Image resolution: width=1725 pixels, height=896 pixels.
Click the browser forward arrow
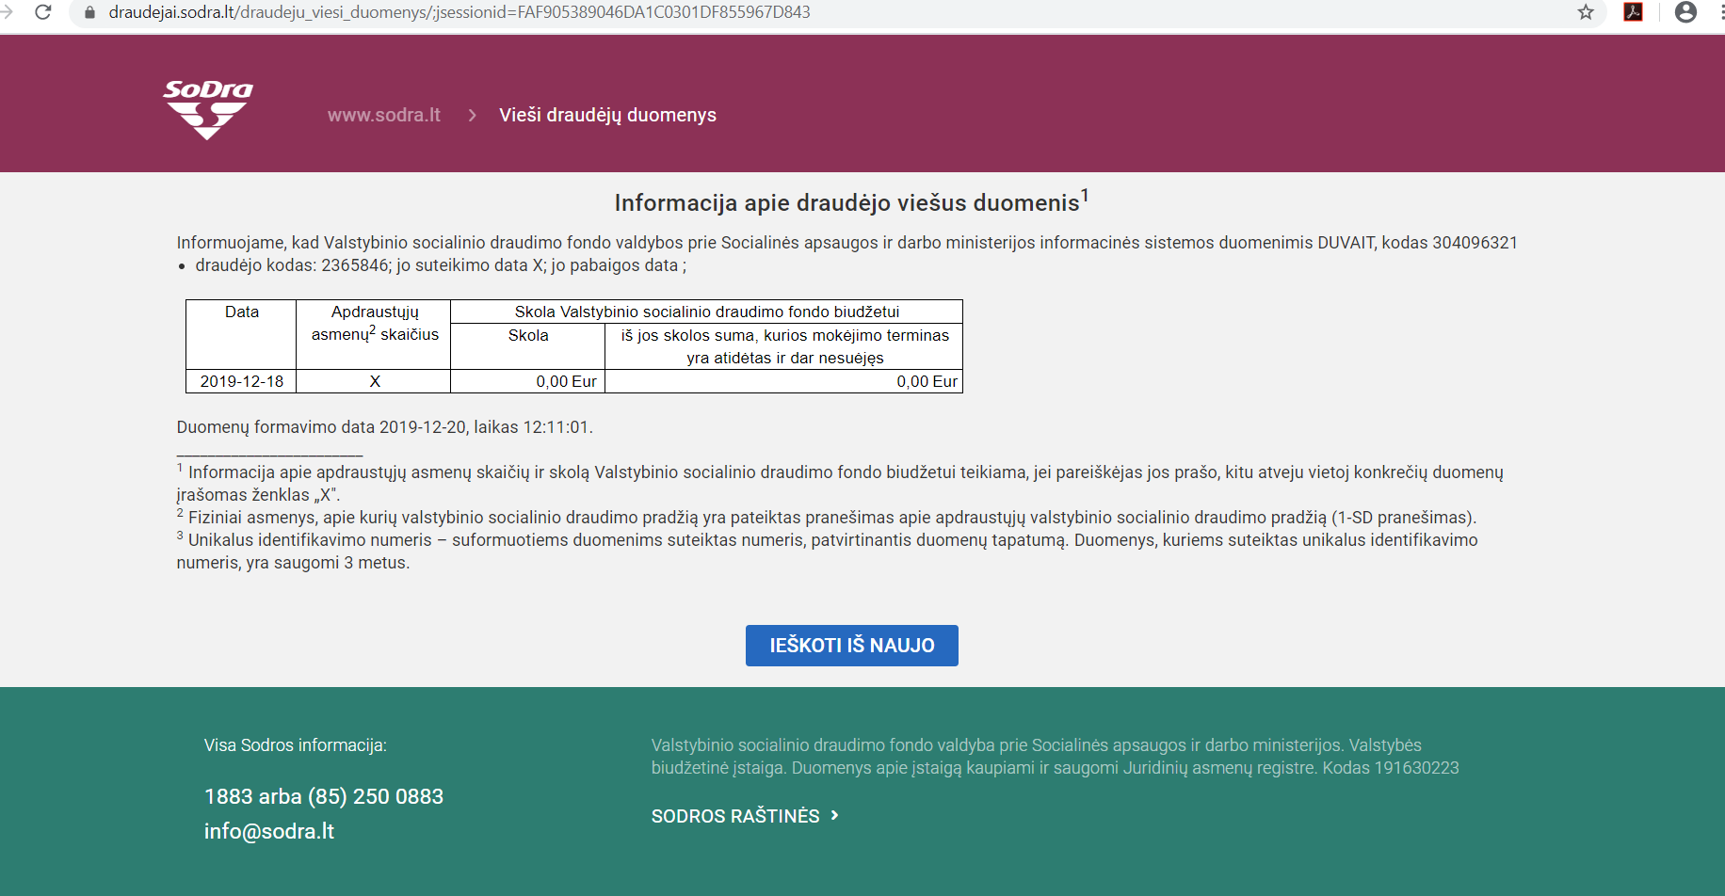[8, 12]
